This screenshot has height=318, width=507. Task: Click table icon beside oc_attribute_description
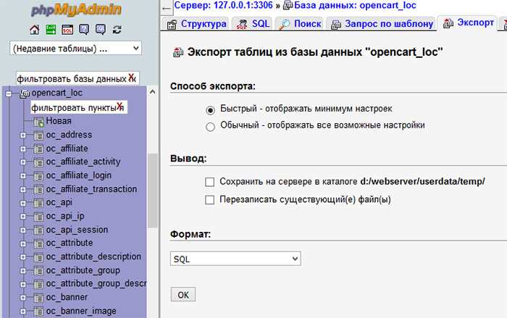38,257
